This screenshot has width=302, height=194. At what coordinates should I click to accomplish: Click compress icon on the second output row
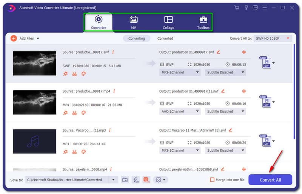click(244, 91)
